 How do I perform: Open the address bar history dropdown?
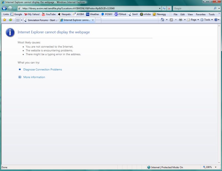click(x=160, y=8)
